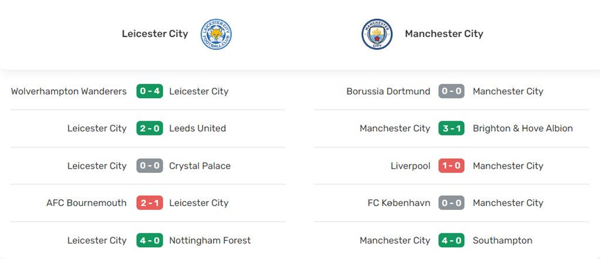Select the 0 - 0 Crystal Palace score badge
The width and height of the screenshot is (601, 259).
pyautogui.click(x=150, y=166)
